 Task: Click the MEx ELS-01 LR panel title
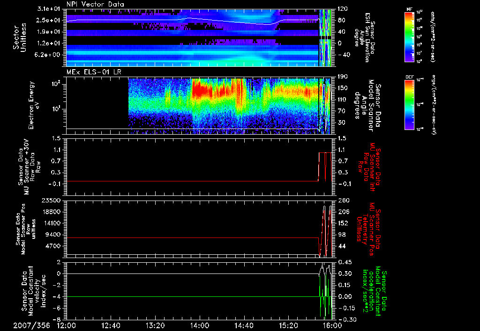pyautogui.click(x=95, y=72)
